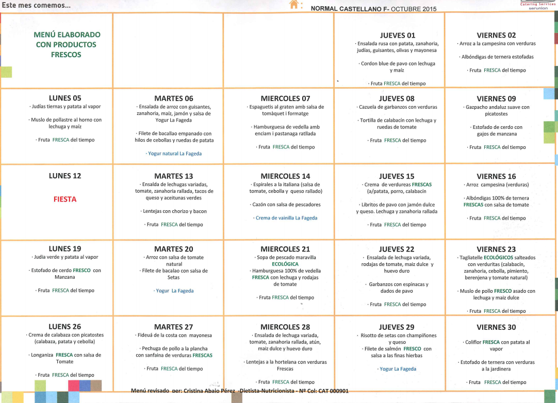The height and width of the screenshot is (403, 558).
Task: Click 'Yogur La Fageda' under Jueves 29
Action: [x=396, y=369]
